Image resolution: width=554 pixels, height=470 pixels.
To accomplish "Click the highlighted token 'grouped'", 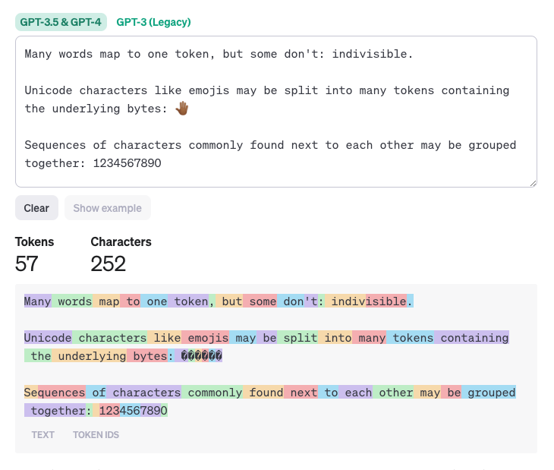I will pos(489,393).
